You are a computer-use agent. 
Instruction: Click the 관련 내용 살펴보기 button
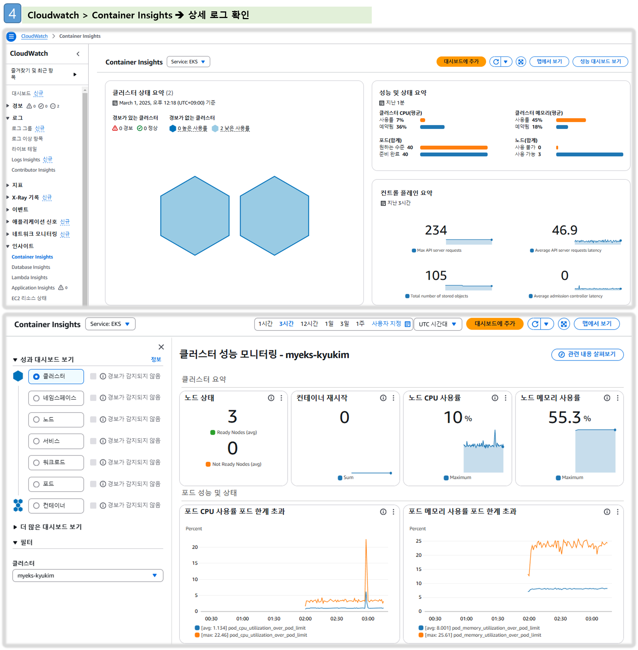(x=587, y=354)
